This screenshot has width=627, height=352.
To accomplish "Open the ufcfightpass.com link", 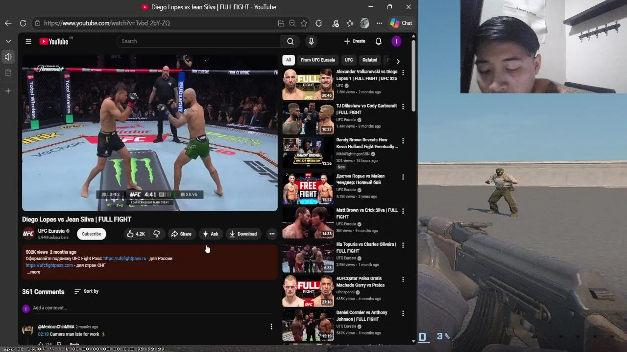I will coord(49,265).
